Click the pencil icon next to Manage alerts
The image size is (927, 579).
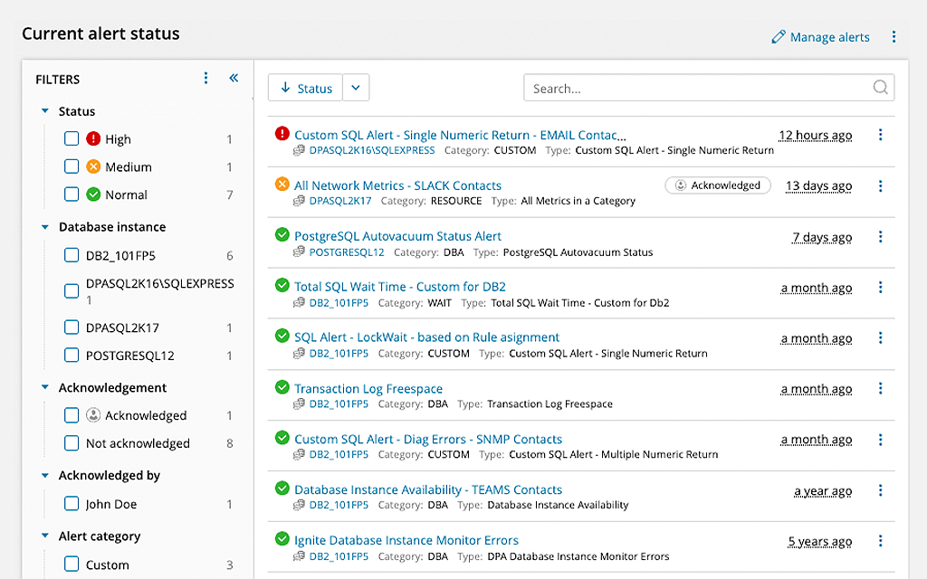click(777, 36)
